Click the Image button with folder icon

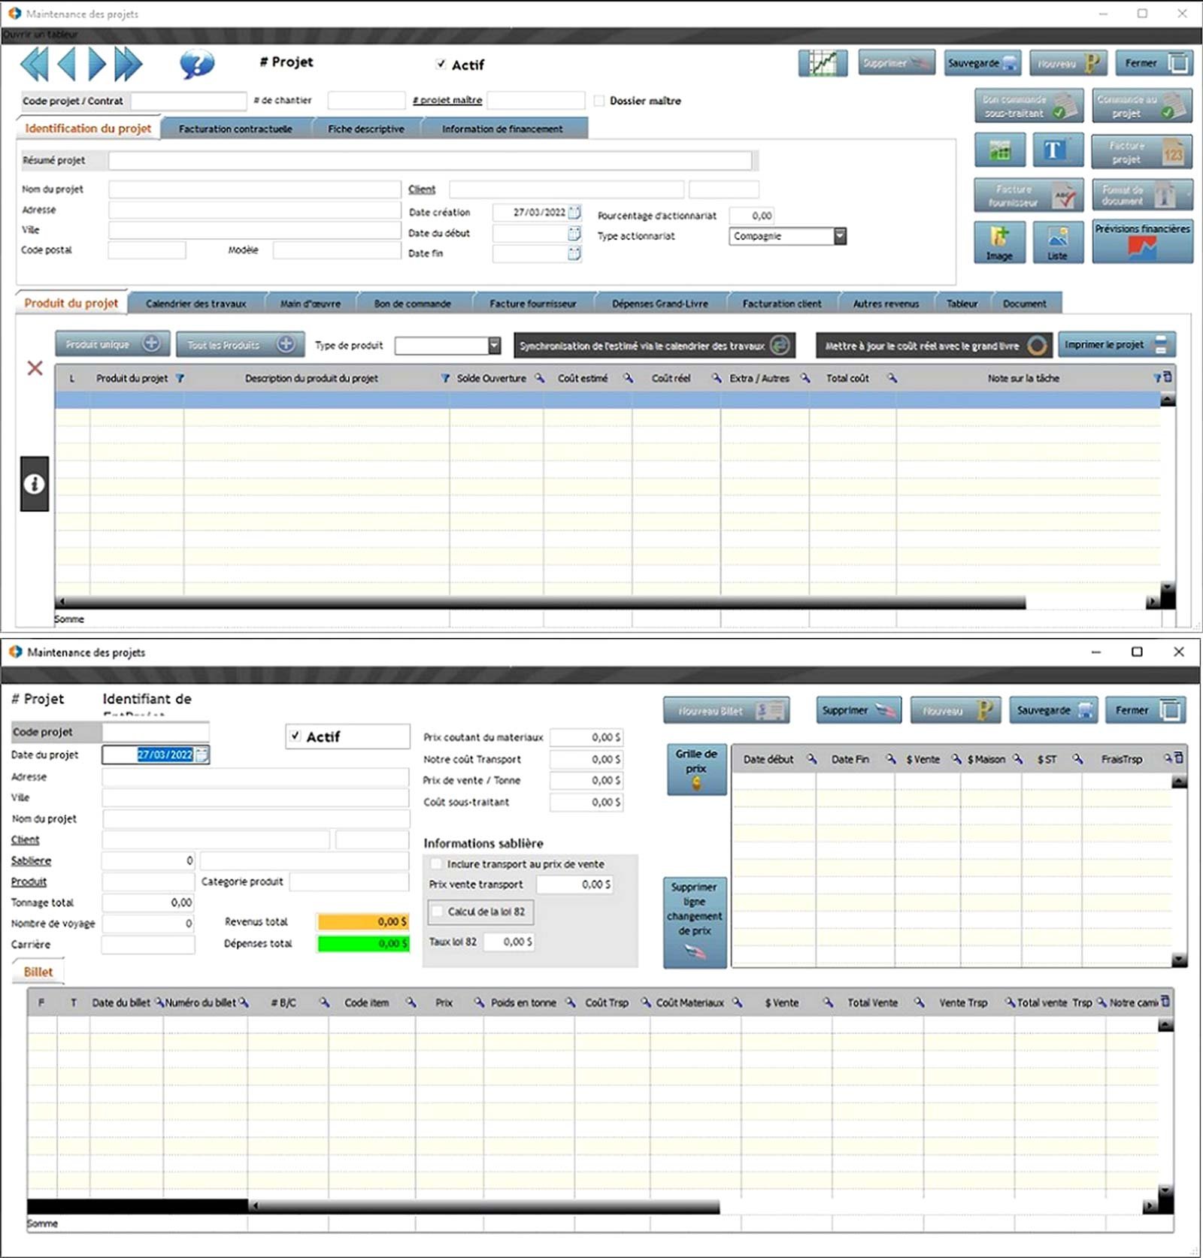999,242
